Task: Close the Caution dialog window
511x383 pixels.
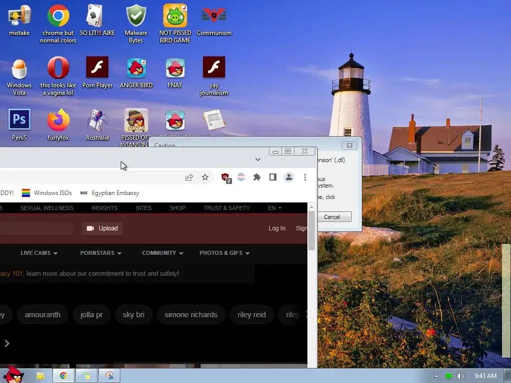Action: [349, 145]
